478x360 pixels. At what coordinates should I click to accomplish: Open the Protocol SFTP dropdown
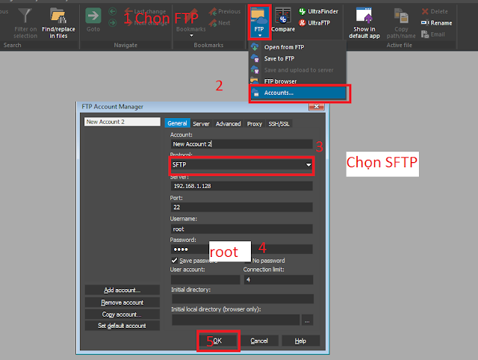241,165
